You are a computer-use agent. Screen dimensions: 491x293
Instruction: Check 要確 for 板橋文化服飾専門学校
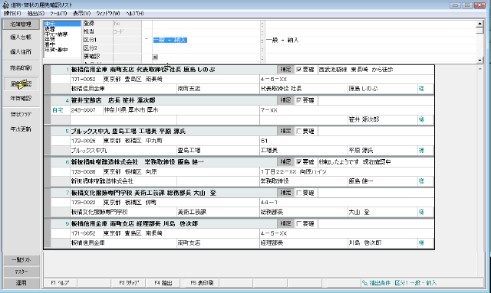tap(298, 193)
